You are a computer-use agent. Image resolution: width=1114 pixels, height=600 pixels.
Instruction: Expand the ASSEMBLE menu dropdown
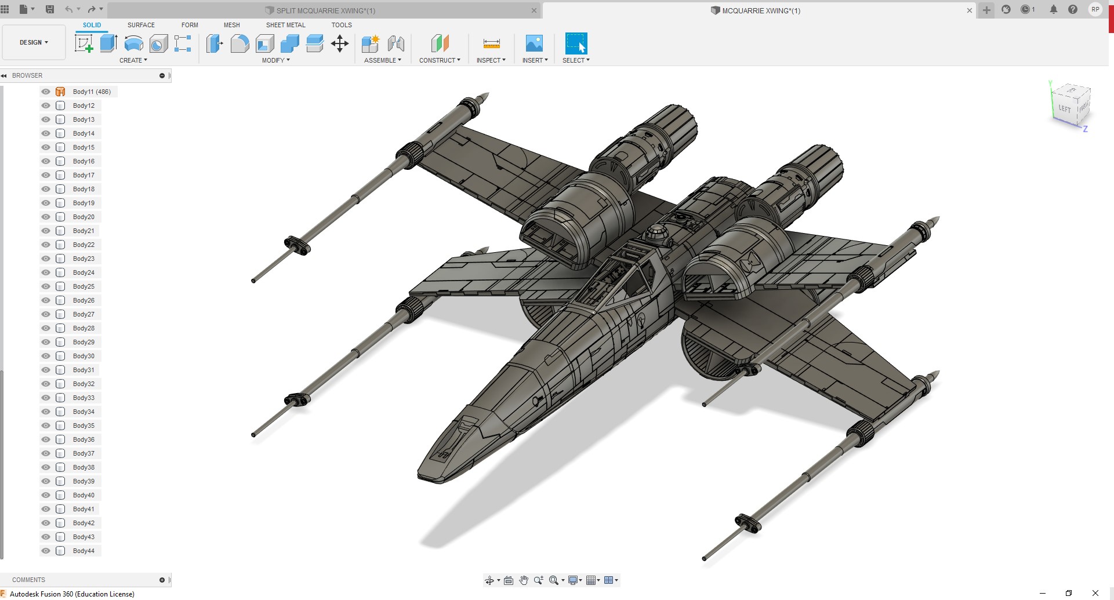coord(383,60)
